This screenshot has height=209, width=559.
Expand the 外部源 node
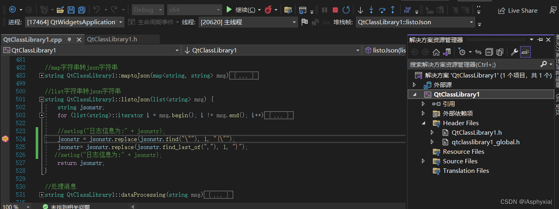[x=415, y=85]
